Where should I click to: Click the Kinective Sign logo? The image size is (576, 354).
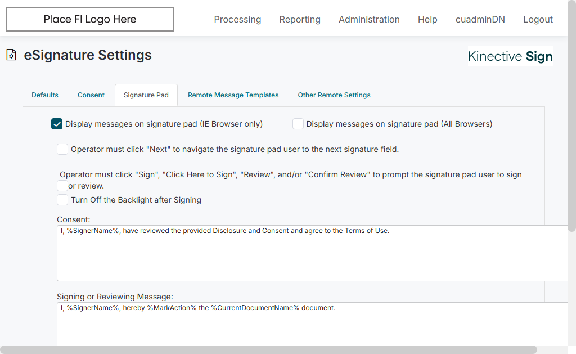tap(510, 56)
